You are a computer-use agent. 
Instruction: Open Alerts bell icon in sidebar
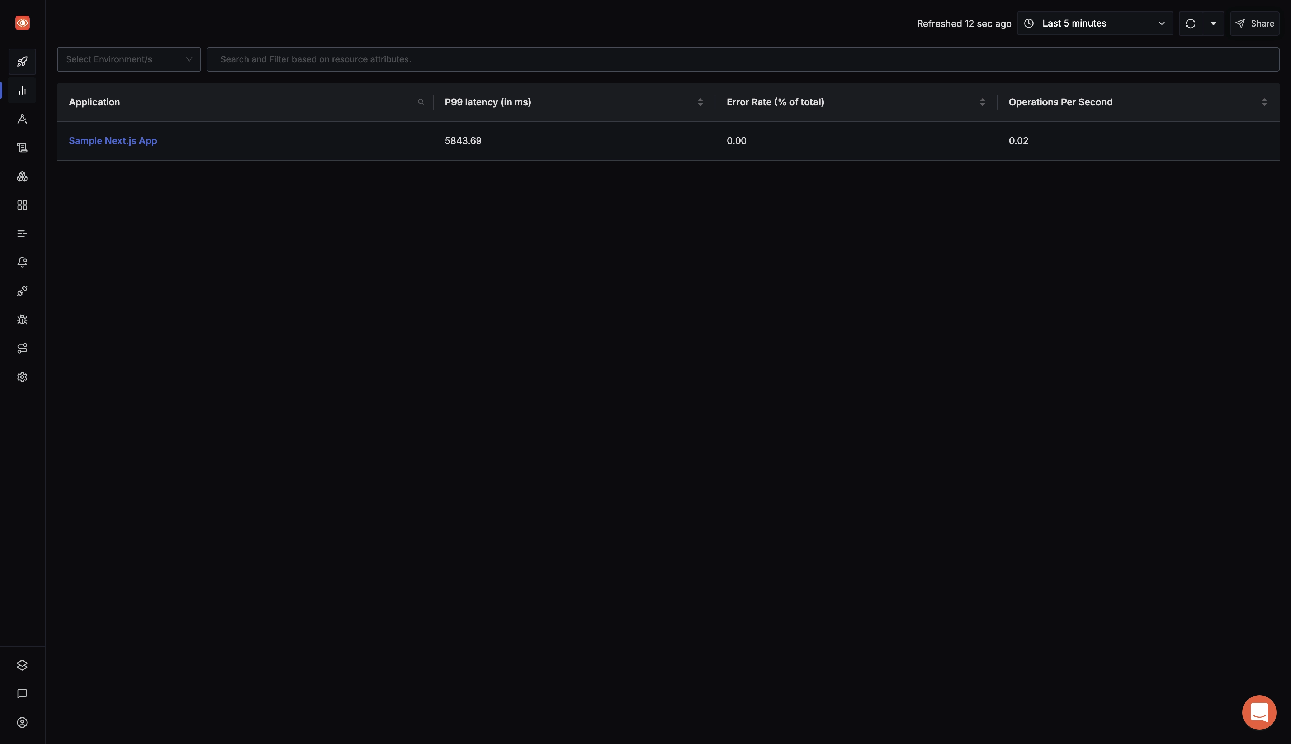click(x=22, y=262)
